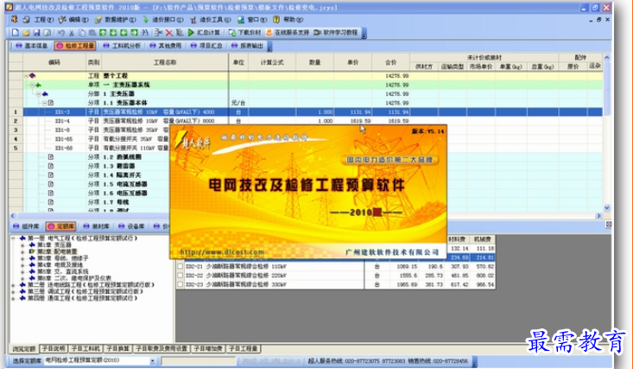Click the green move-up arrow icon
The image size is (633, 369).
pos(103,32)
